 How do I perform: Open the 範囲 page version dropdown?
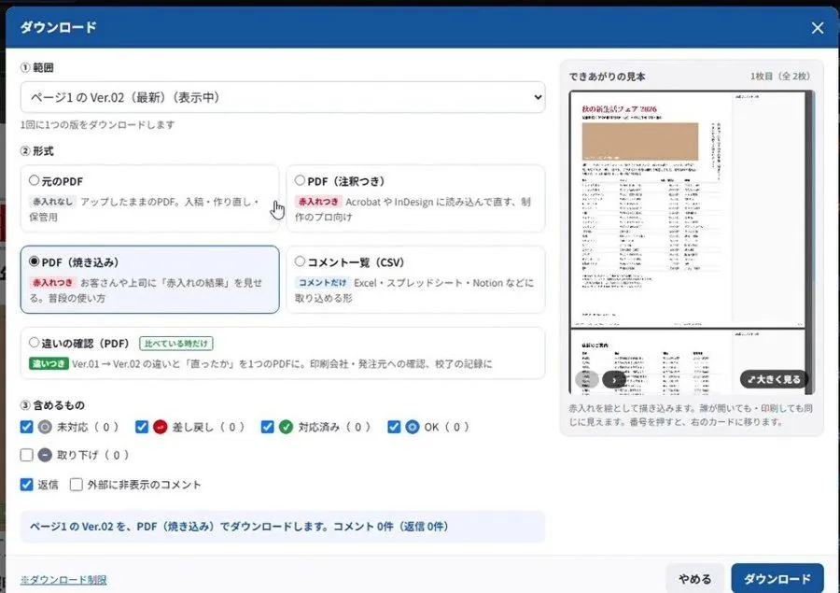click(283, 97)
